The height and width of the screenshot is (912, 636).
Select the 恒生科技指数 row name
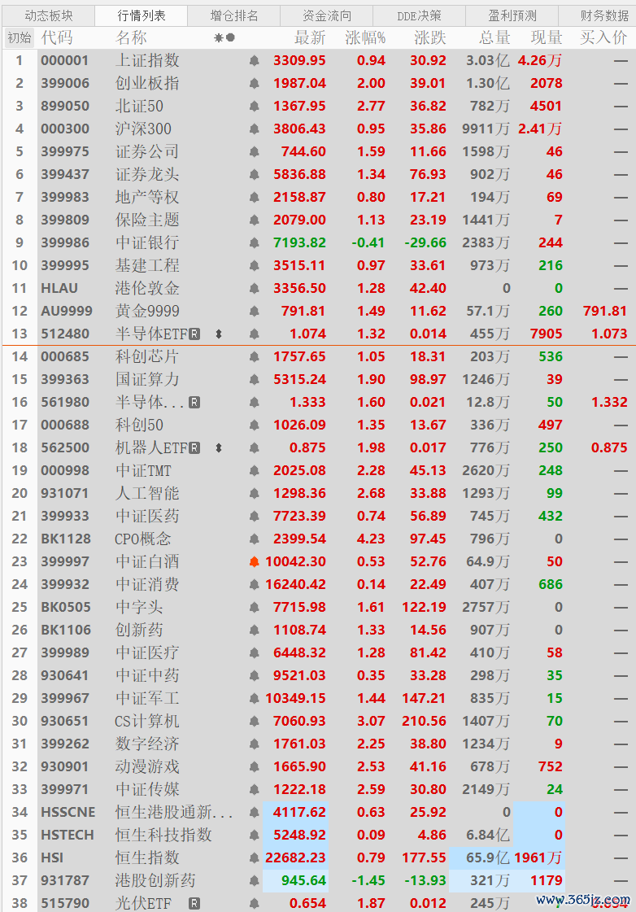163,836
